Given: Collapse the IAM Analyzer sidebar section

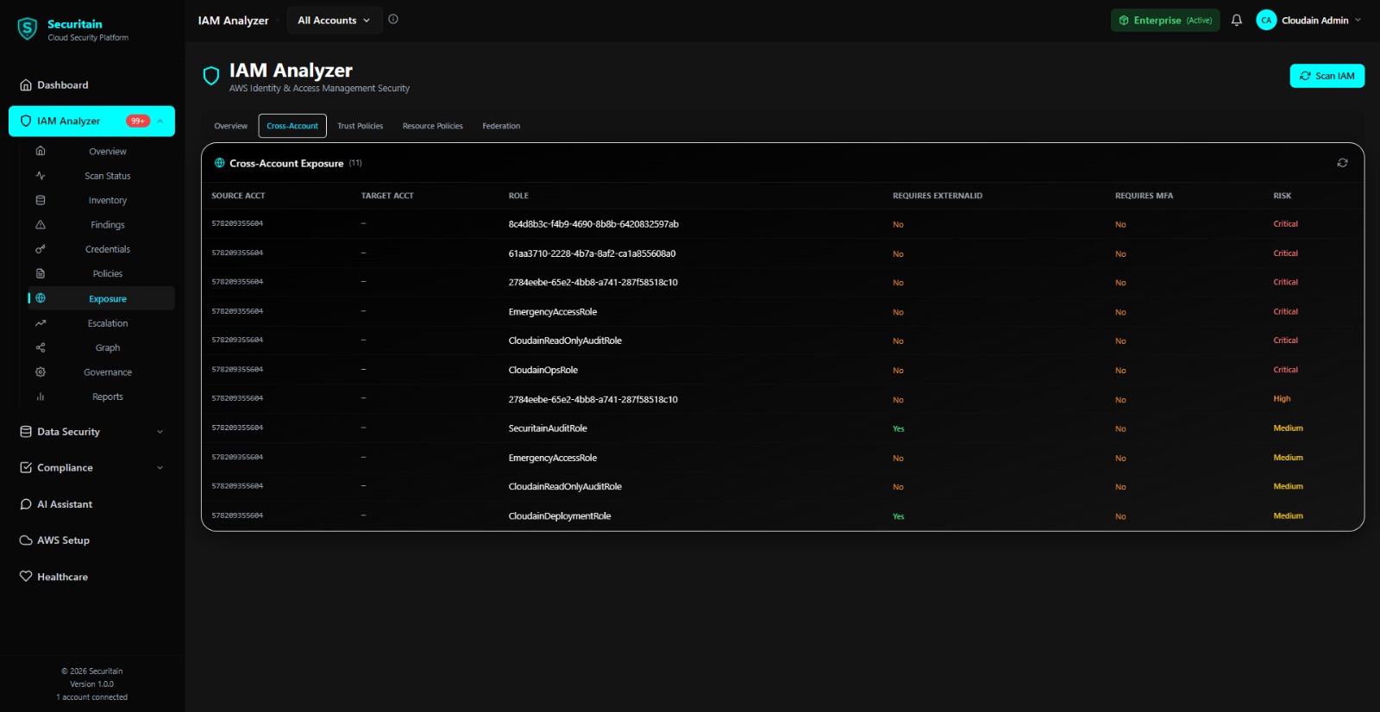Looking at the screenshot, I should pos(160,121).
